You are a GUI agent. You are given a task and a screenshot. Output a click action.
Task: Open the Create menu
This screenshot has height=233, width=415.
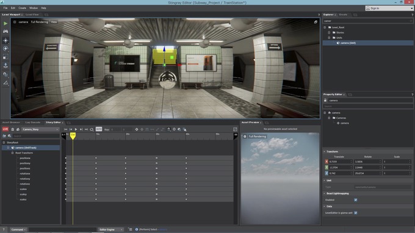coord(22,8)
